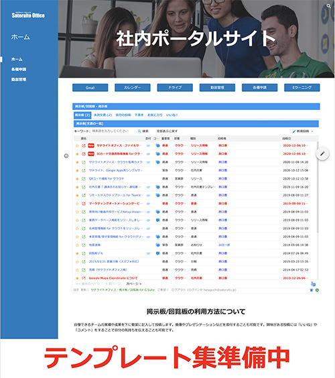Toggle favorite star on マーケティングオートメーション post

77,204
